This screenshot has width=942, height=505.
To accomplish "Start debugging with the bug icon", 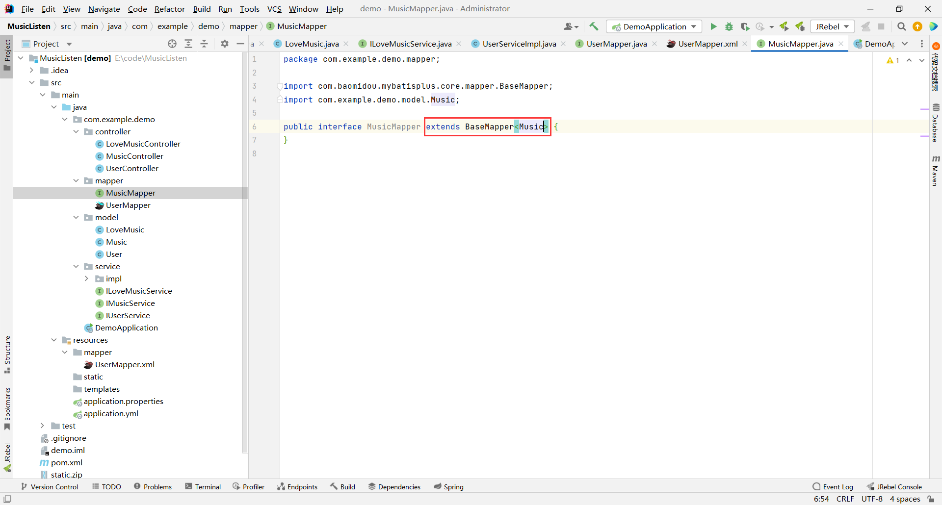I will pos(729,26).
